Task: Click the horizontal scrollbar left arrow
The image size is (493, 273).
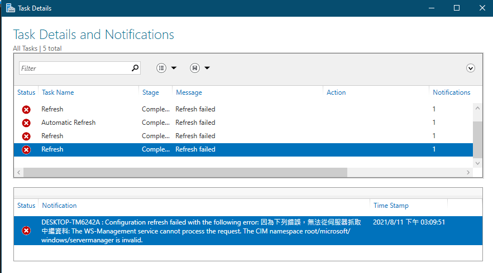Action: pyautogui.click(x=19, y=172)
